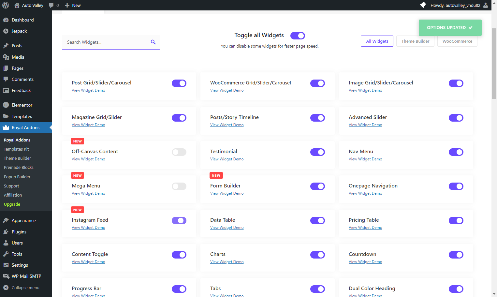Select the All Widgets filter tab

[x=377, y=41]
